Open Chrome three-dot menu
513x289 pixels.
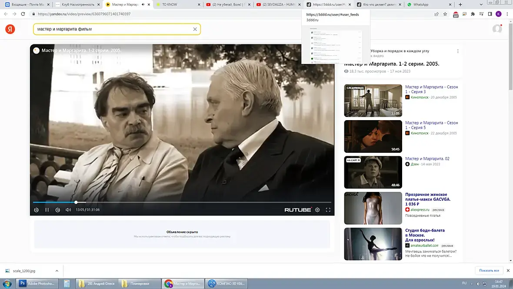pyautogui.click(x=507, y=14)
